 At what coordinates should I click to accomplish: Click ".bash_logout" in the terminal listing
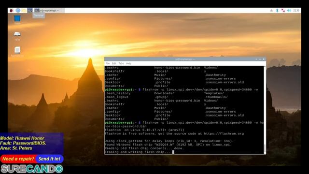(x=116, y=97)
